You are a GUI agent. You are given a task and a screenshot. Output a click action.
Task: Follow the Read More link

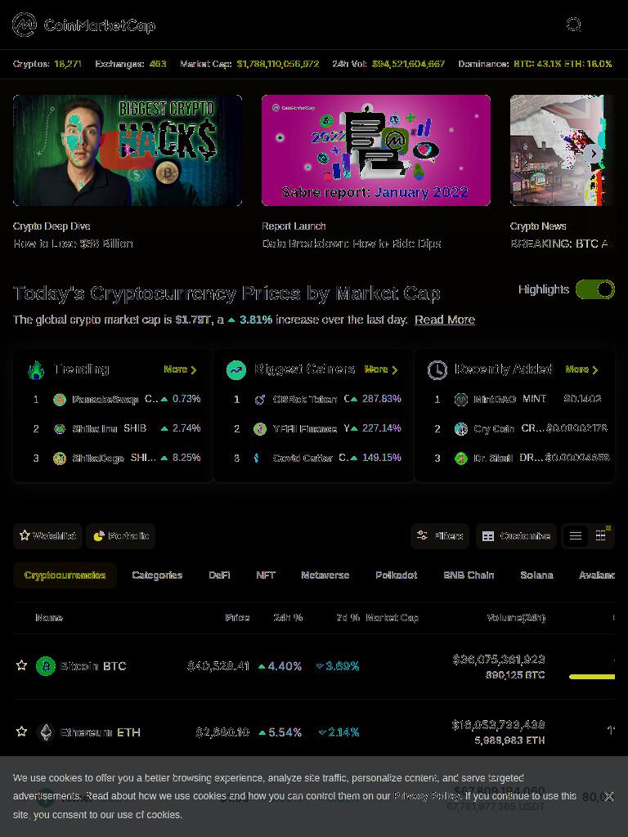point(445,320)
